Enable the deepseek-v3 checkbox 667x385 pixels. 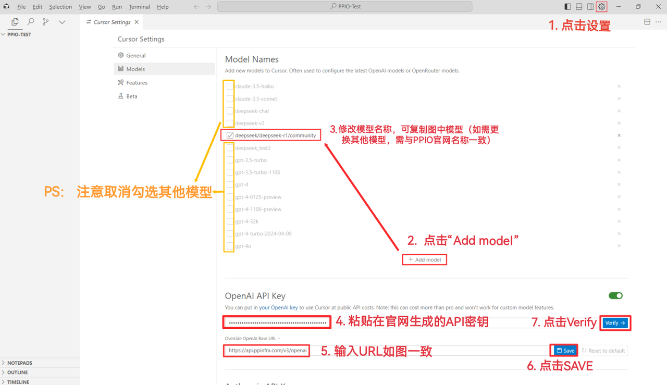[230, 123]
